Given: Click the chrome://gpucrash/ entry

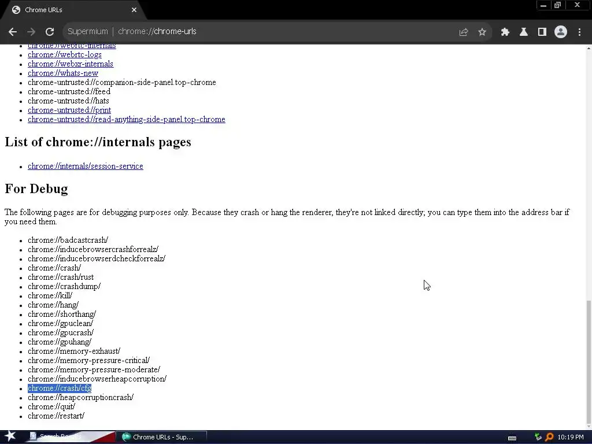Looking at the screenshot, I should pyautogui.click(x=61, y=332).
